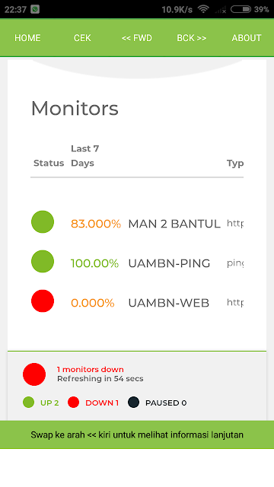
Task: Open the ABOUT tab
Action: (x=247, y=38)
